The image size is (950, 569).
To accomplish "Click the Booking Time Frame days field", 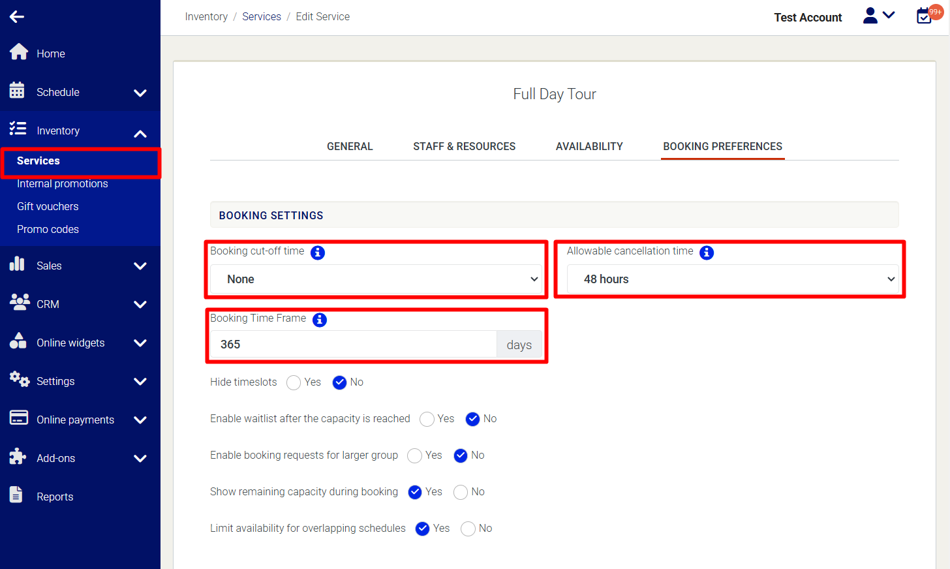I will (x=353, y=345).
